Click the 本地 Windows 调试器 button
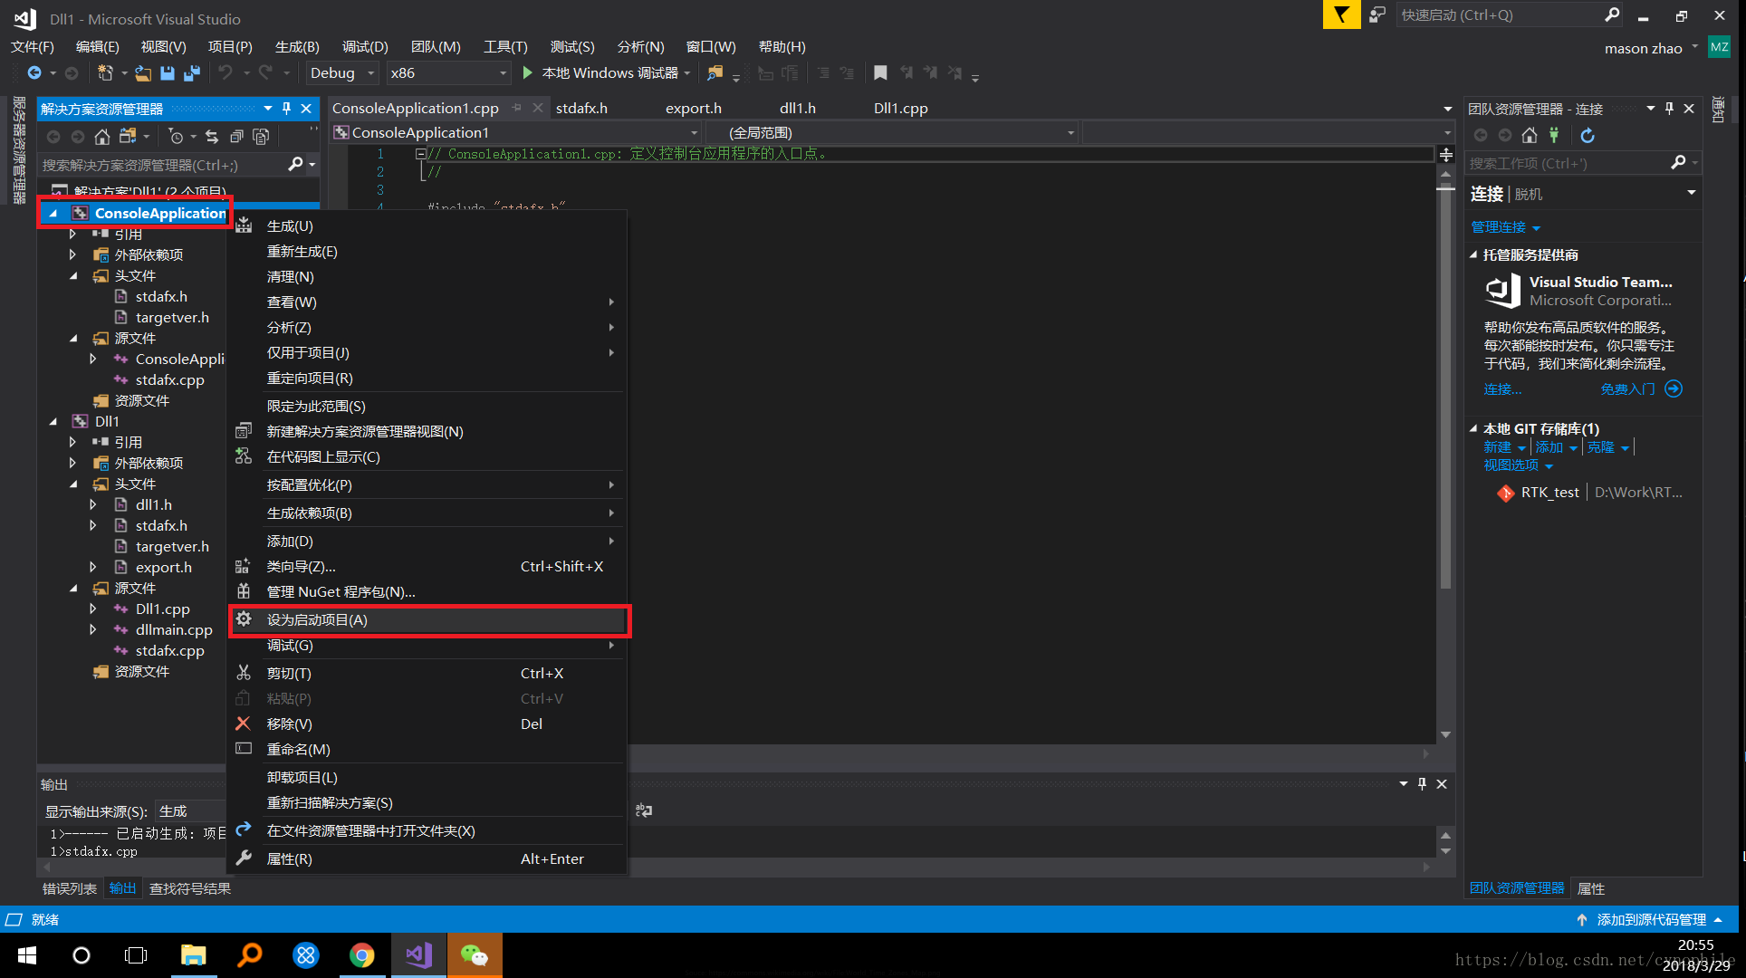This screenshot has width=1746, height=978. pos(608,73)
